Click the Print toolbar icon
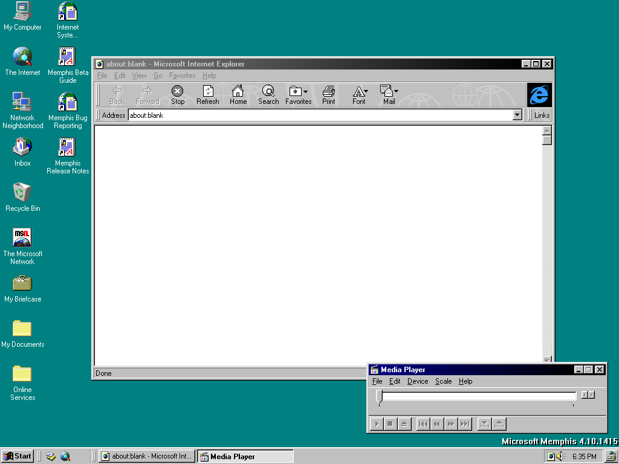 328,95
